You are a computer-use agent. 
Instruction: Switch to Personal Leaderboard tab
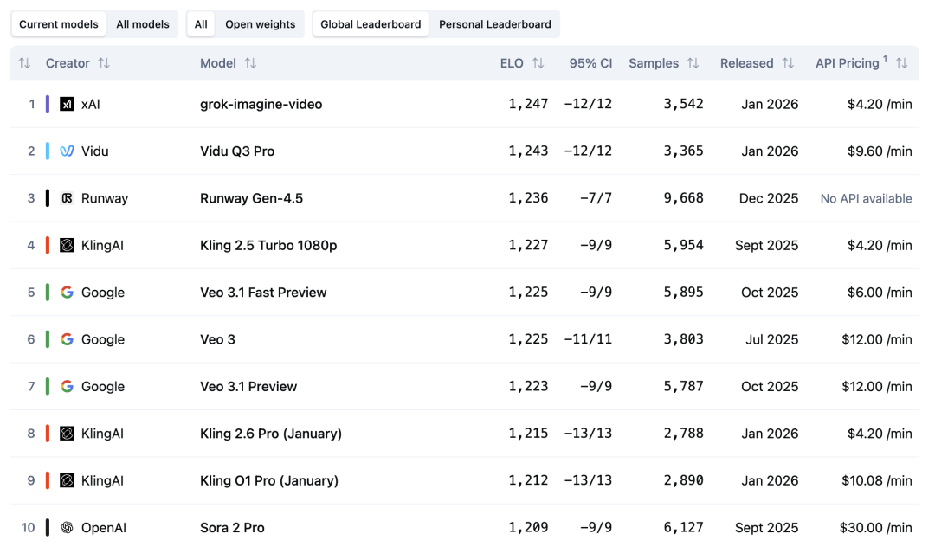(495, 24)
